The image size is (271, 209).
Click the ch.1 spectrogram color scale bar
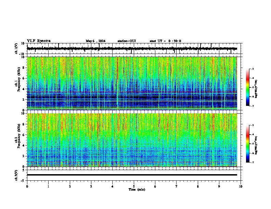[248, 87]
